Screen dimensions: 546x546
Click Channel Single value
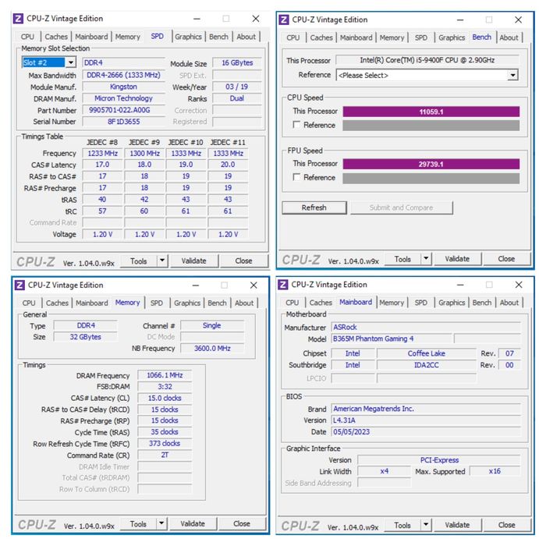coord(212,325)
